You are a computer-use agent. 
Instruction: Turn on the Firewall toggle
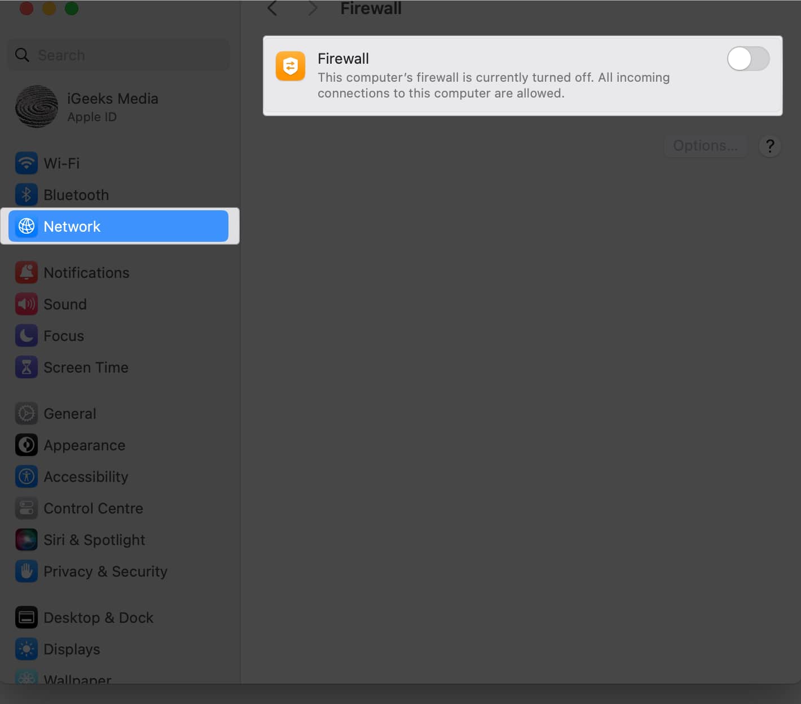pyautogui.click(x=748, y=59)
